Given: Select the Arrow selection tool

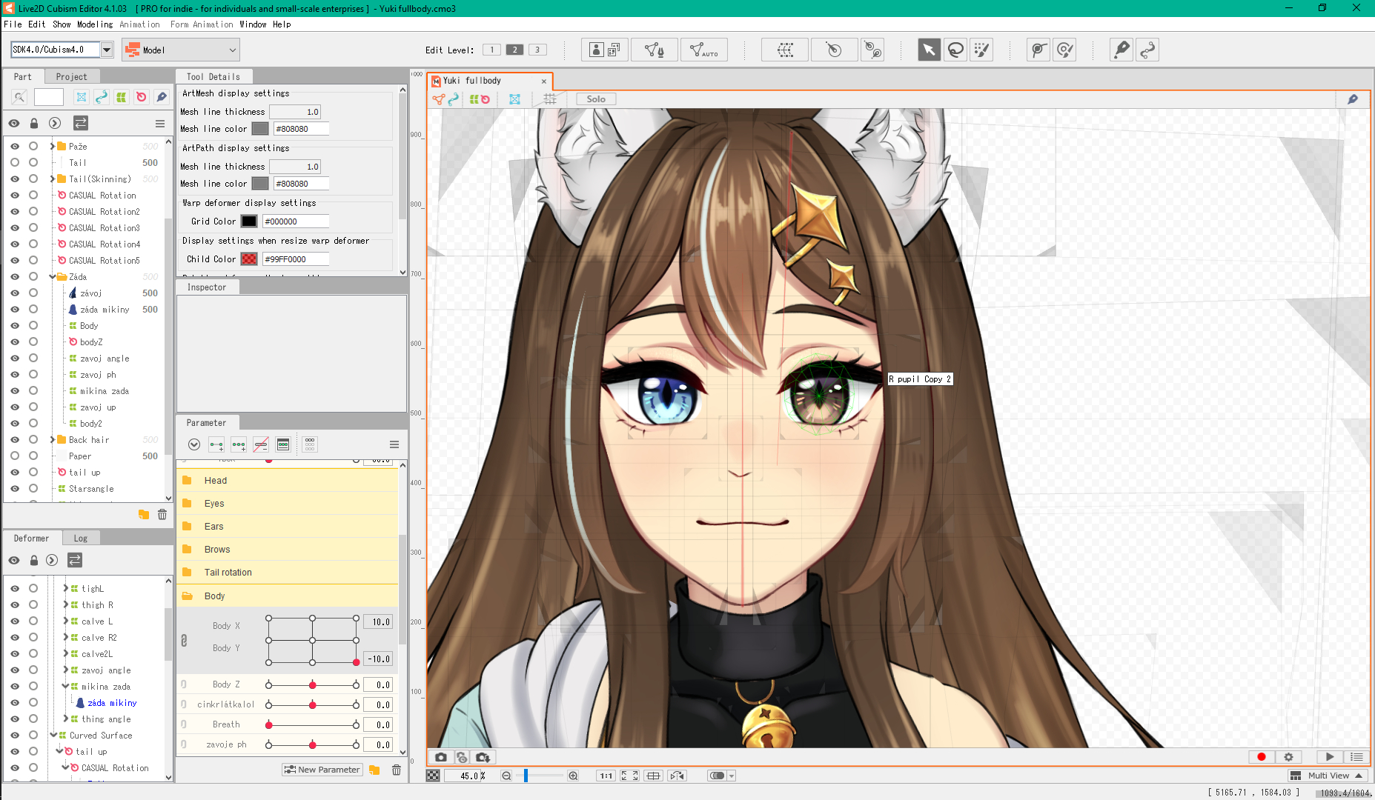Looking at the screenshot, I should 929,50.
